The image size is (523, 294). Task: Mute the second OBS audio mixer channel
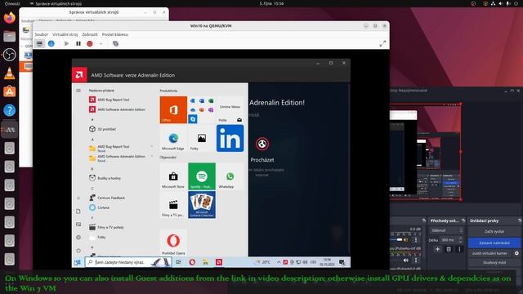pyautogui.click(x=406, y=261)
